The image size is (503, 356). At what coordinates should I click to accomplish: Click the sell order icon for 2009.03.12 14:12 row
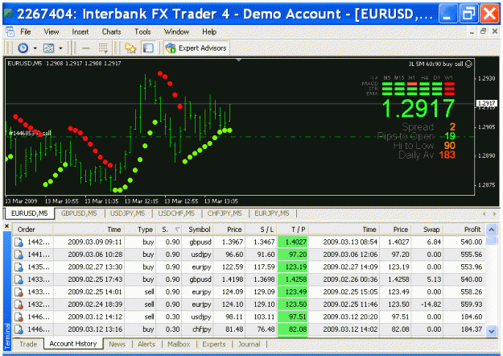pyautogui.click(x=19, y=317)
